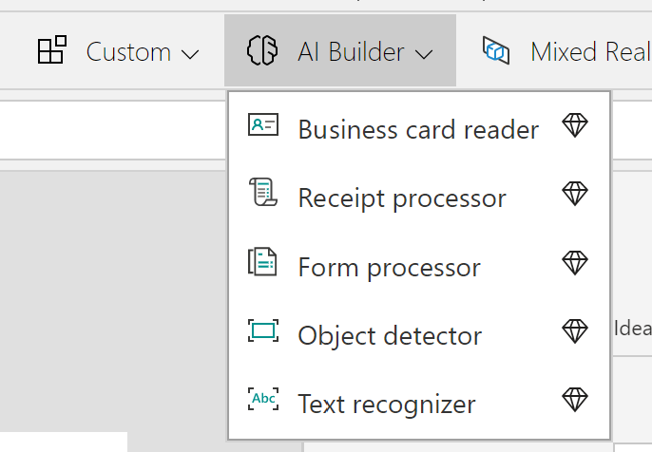Click the Text recognizer Abc icon
652x452 pixels.
pos(263,399)
